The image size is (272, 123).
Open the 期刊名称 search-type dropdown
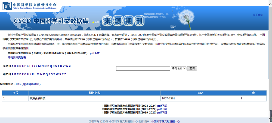(x=178, y=68)
